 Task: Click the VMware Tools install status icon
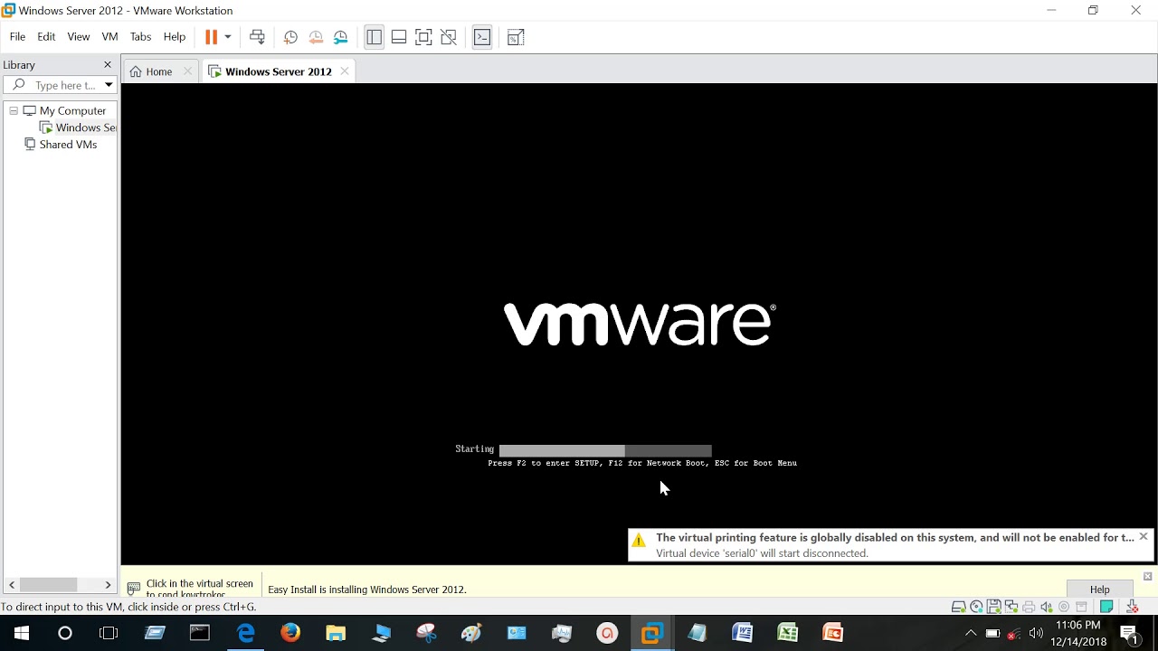1132,607
